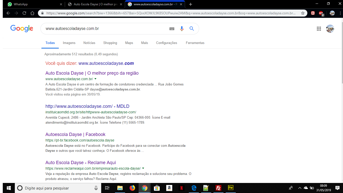Click the blue magnifier search button
343x193 pixels.
pyautogui.click(x=192, y=29)
